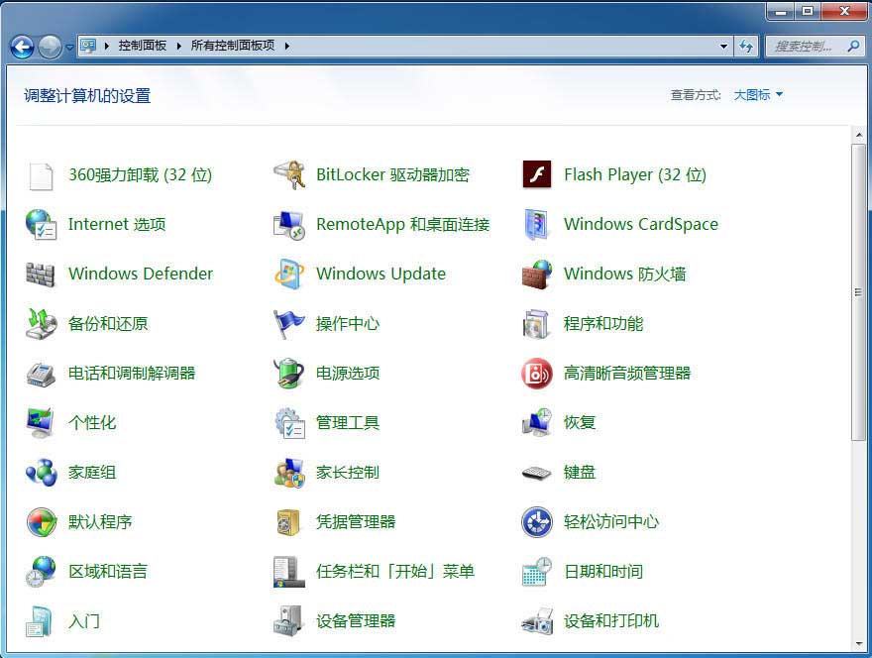
Task: Open the 日期和时间 calendar icon
Action: 537,572
